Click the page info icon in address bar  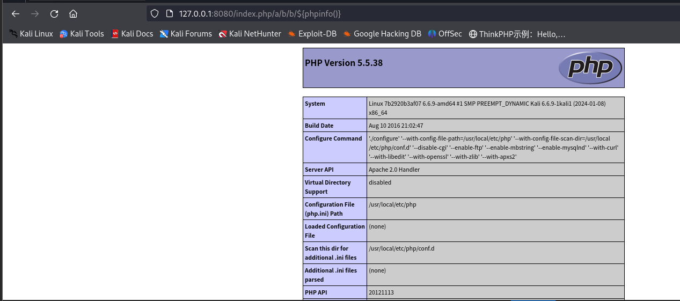tap(169, 13)
